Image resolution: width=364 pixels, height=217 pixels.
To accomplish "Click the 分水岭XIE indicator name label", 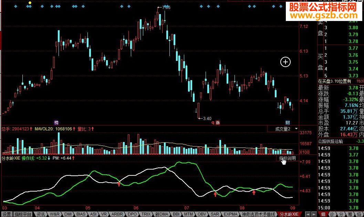I will [11, 158].
